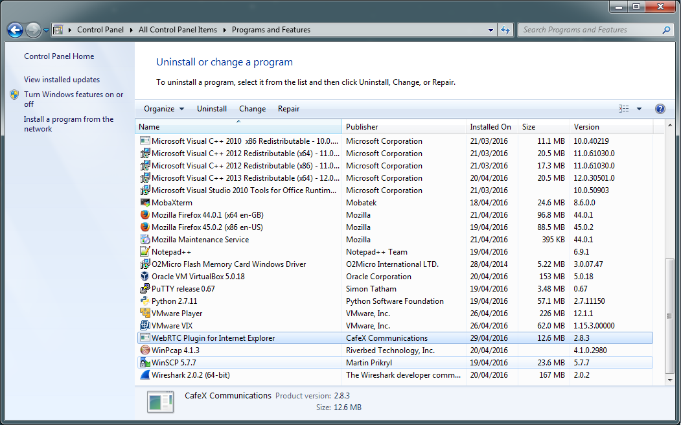Click the WebRTC Plugin row icon
The width and height of the screenshot is (681, 425).
coord(145,338)
